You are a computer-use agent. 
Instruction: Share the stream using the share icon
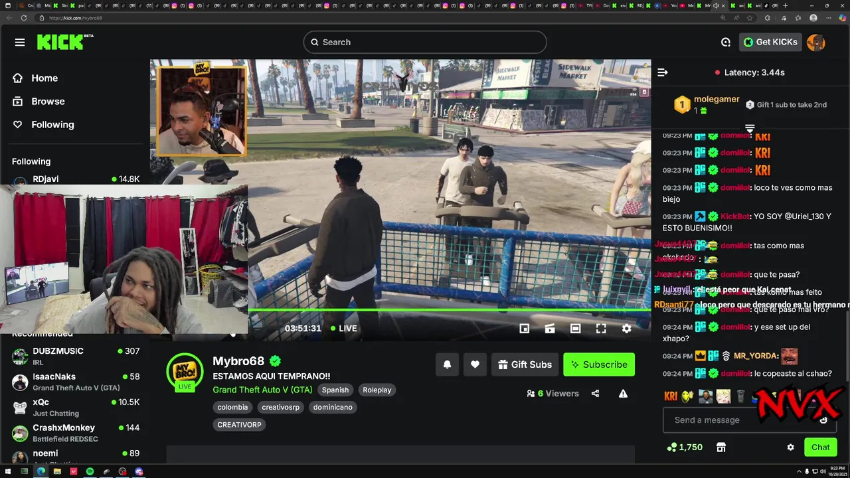(595, 393)
